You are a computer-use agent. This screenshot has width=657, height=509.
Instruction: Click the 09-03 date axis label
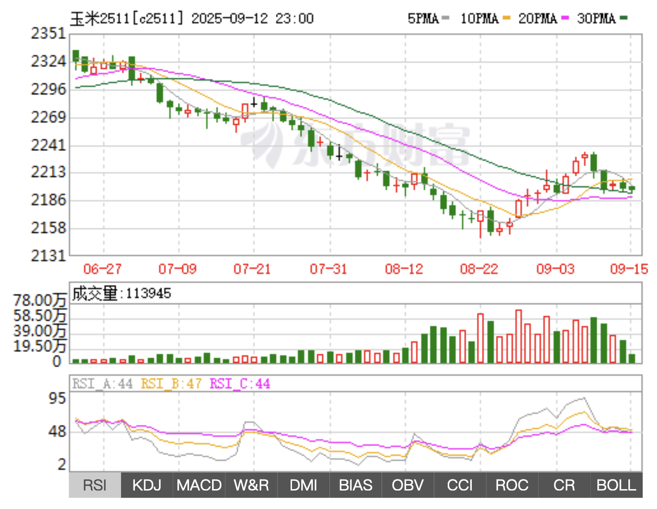pyautogui.click(x=555, y=269)
